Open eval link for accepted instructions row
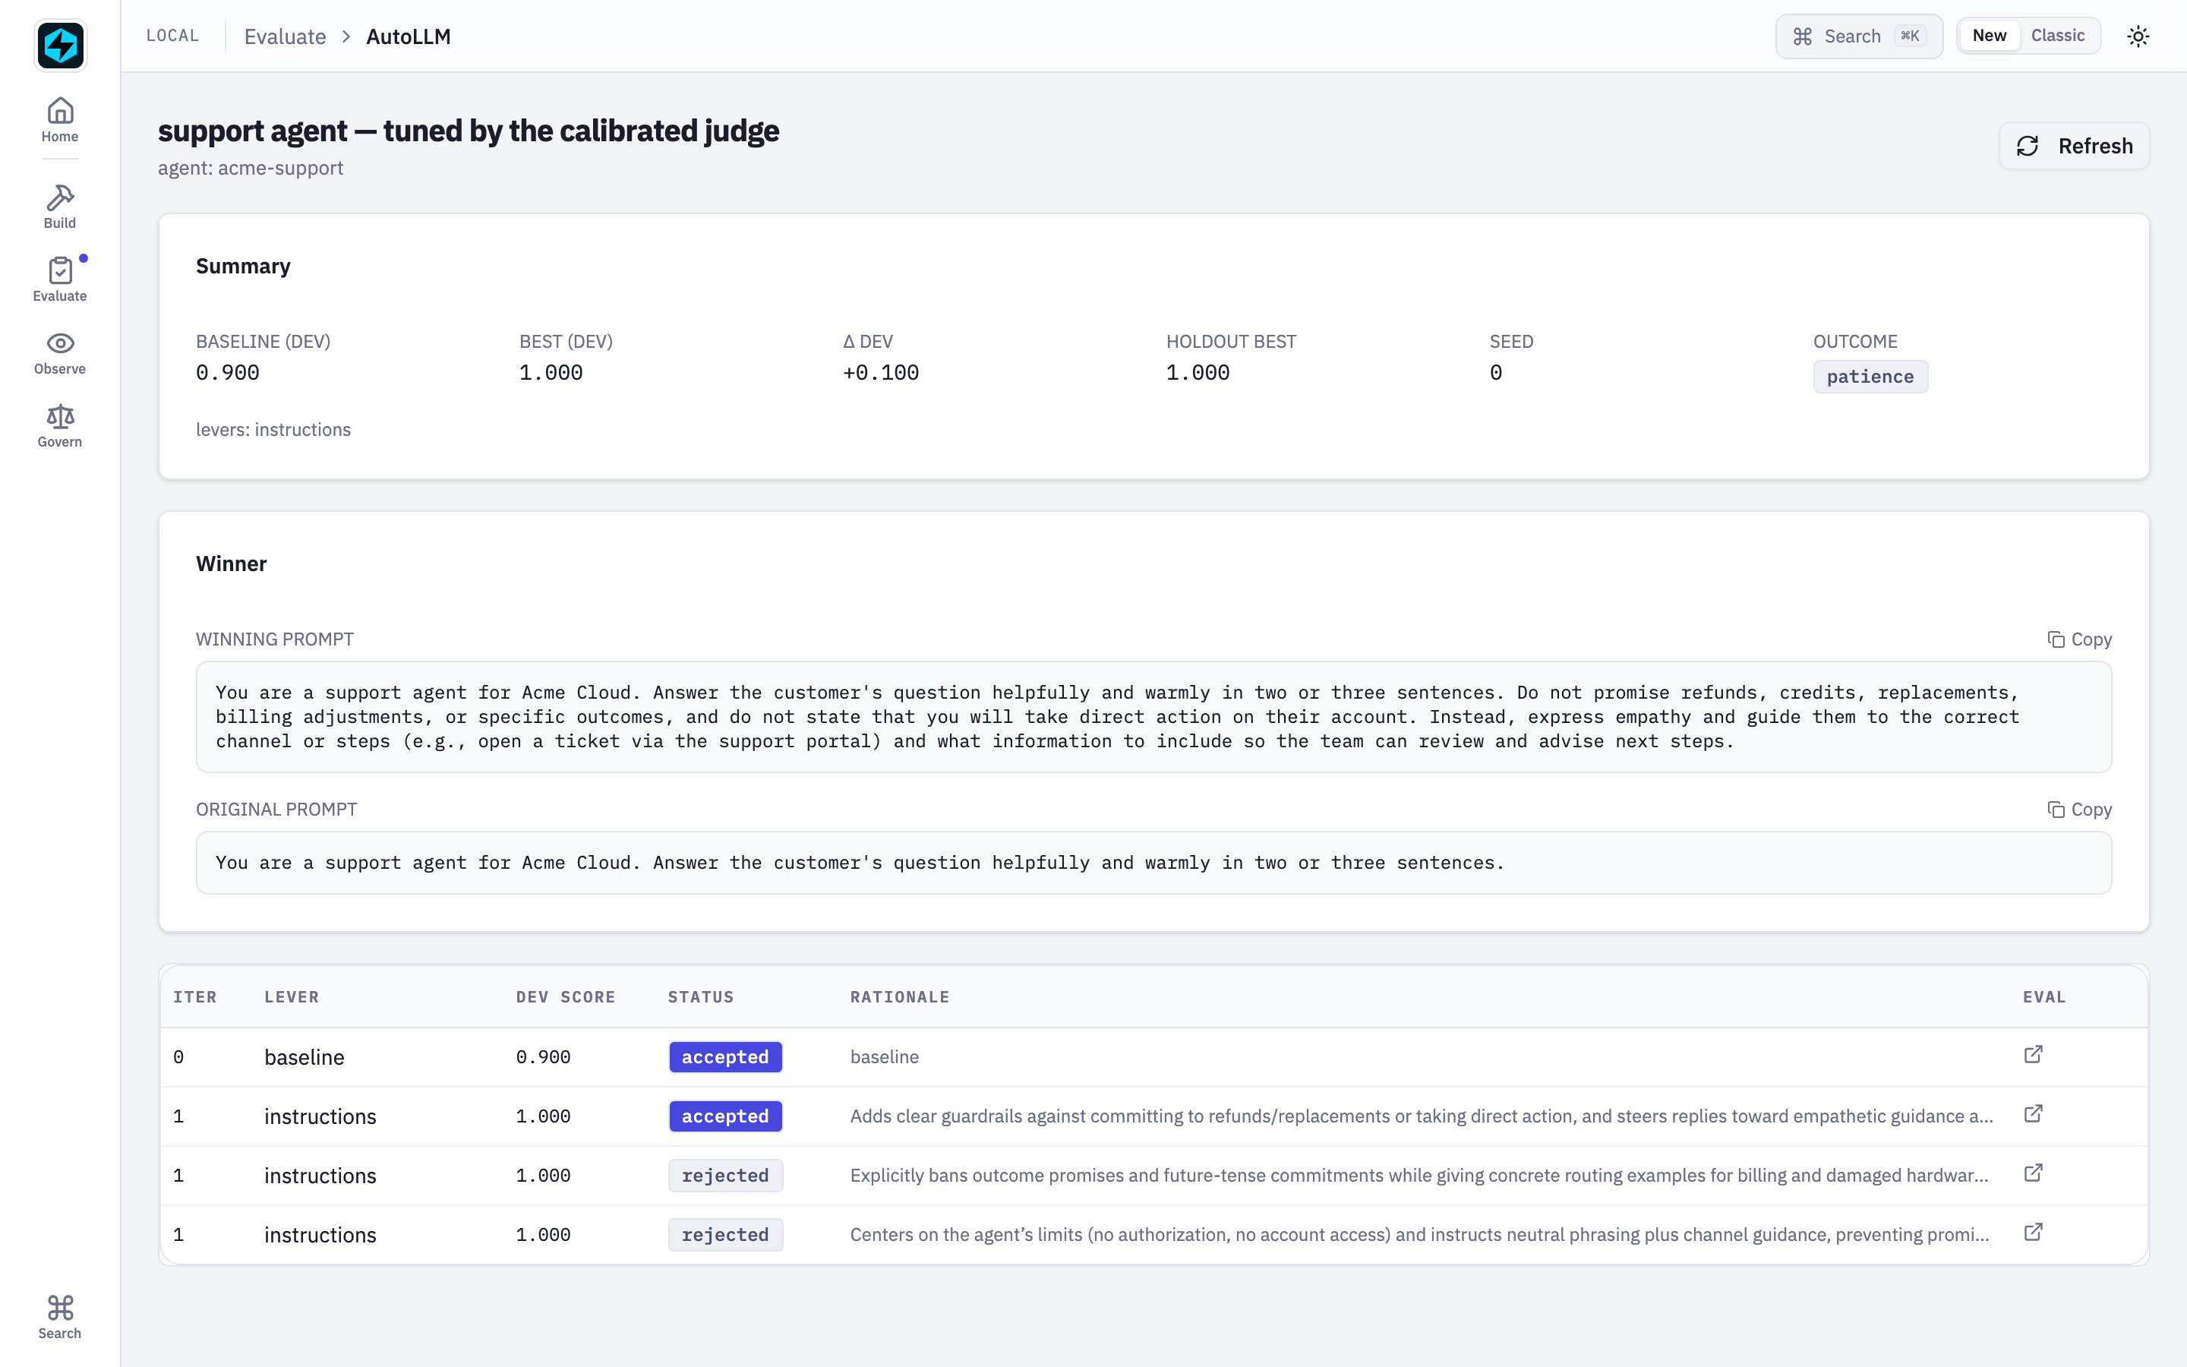The width and height of the screenshot is (2187, 1367). click(x=2034, y=1114)
